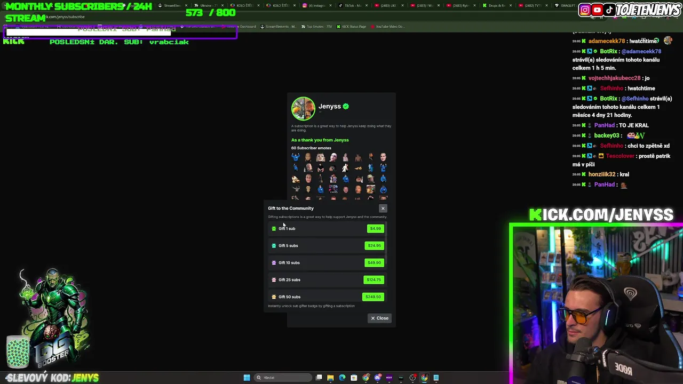Click the pink gift icon for Gift 25 subs
Screen dimensions: 683x384
tap(274, 279)
